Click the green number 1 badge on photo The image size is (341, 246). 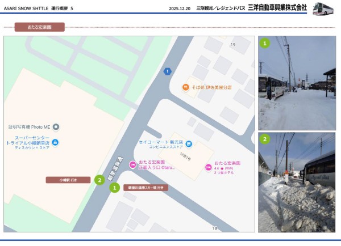265,43
